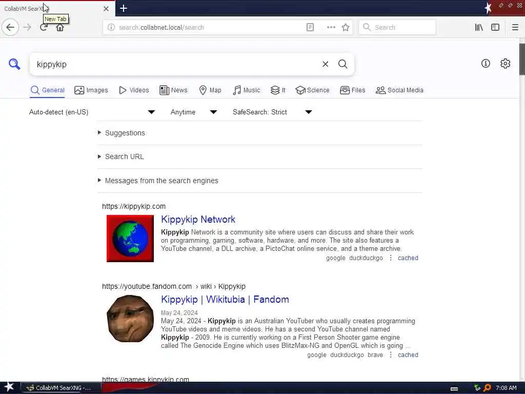Viewport: 525px width, 394px height.
Task: Open the browser home page icon
Action: [60, 28]
